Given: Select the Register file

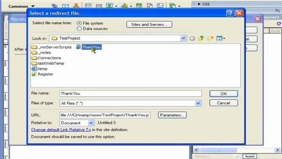Looking at the screenshot, I should pos(43,74).
